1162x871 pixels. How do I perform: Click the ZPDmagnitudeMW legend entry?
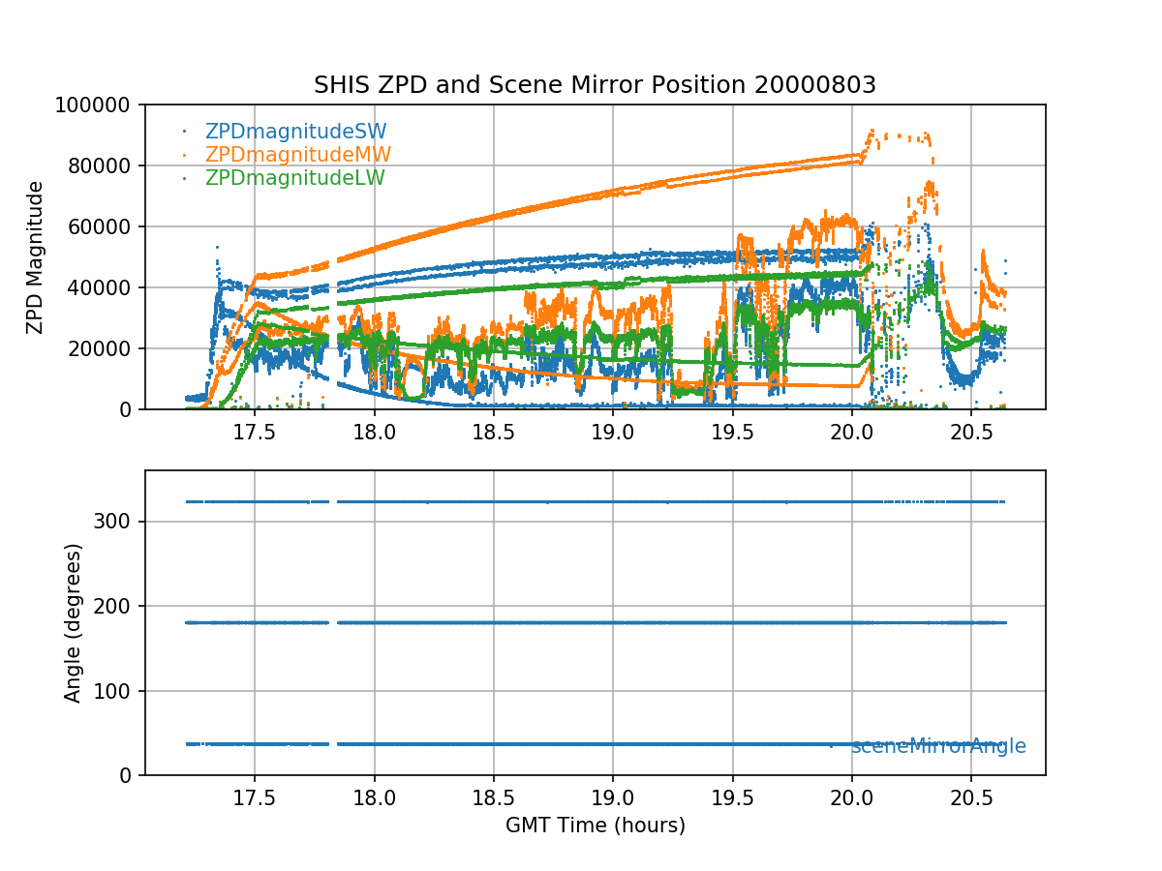[x=297, y=155]
